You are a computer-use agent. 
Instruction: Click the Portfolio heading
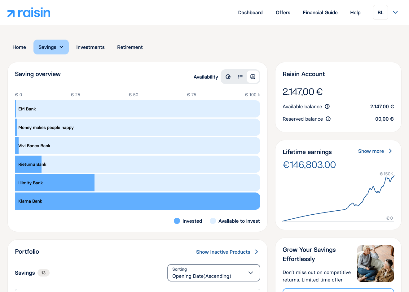(x=27, y=251)
